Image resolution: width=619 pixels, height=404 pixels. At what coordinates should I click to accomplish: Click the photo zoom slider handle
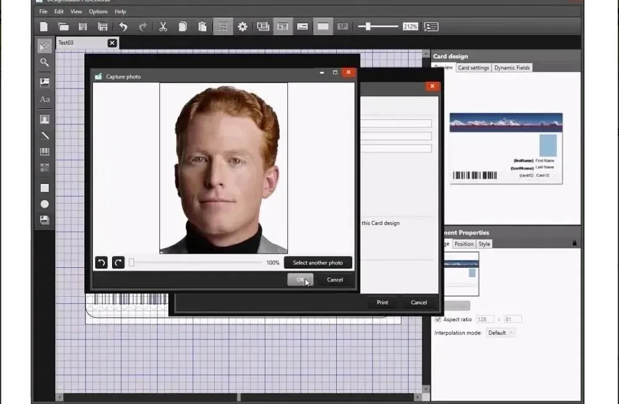[131, 263]
